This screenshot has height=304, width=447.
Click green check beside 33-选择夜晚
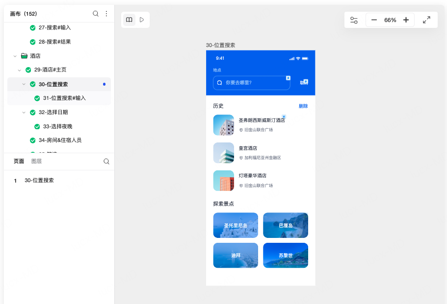(37, 127)
